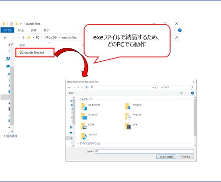221x182 pixels.
Task: Click search_files in the Explorer breadcrumb
Action: click(x=70, y=37)
